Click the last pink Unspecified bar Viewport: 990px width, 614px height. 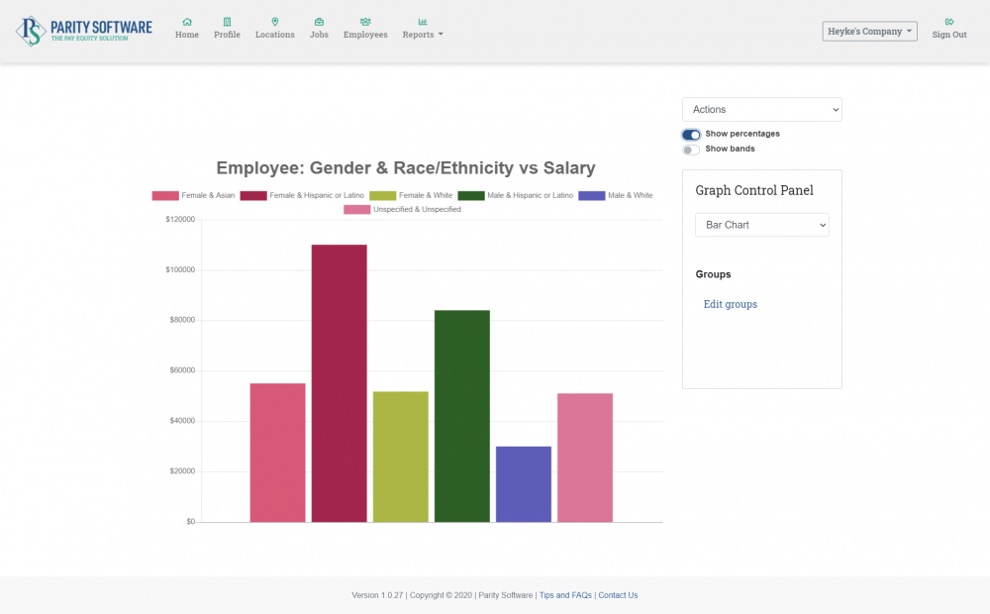click(x=585, y=458)
